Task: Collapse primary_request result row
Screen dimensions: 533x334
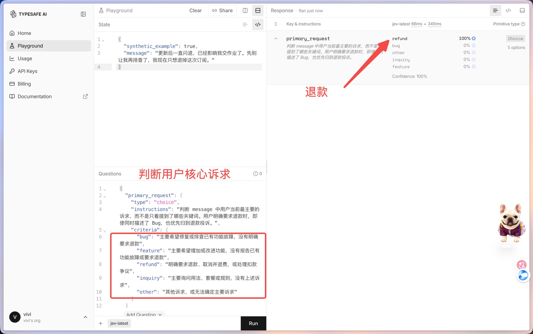Action: [x=276, y=39]
